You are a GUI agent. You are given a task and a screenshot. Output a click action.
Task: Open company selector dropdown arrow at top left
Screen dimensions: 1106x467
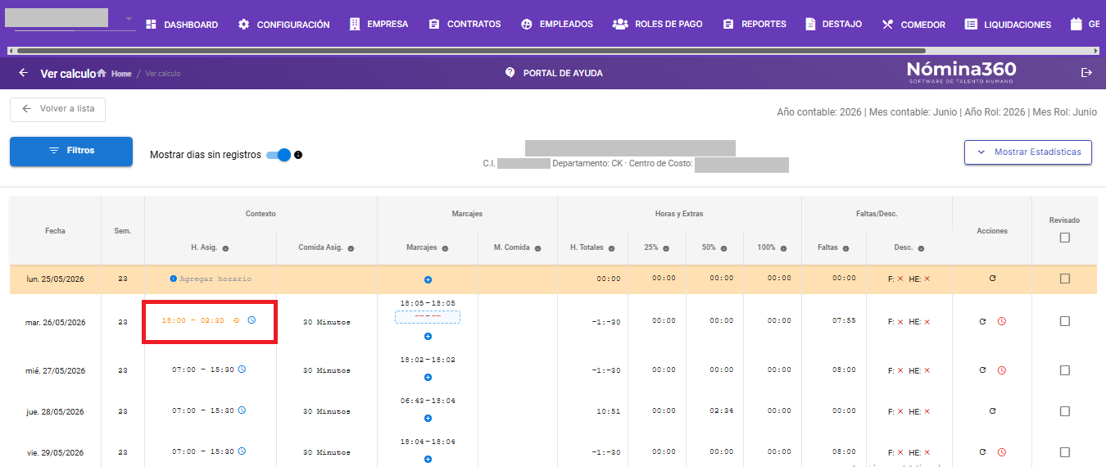(129, 19)
